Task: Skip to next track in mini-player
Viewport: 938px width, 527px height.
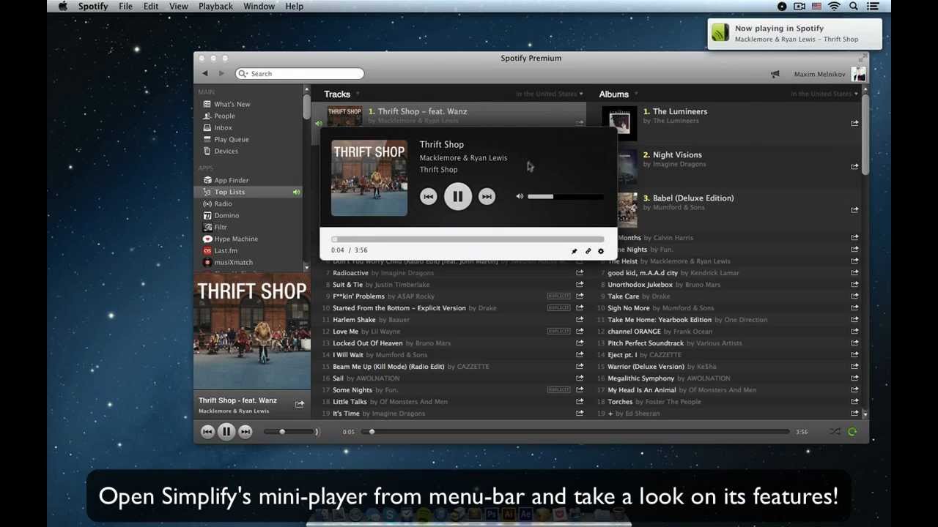Action: pos(487,196)
